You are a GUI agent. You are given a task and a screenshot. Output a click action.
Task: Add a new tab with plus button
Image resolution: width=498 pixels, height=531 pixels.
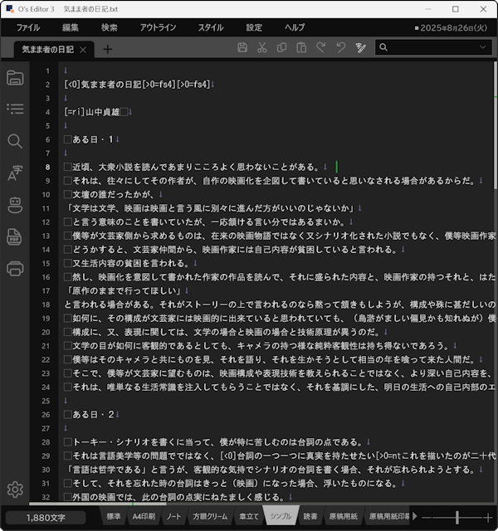(107, 49)
